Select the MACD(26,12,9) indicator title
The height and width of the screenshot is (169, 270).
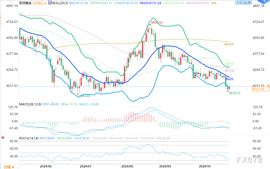(30, 104)
